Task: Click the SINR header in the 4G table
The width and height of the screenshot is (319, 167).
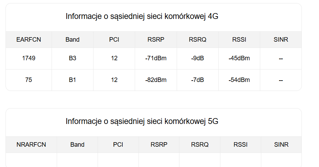Action: point(280,40)
